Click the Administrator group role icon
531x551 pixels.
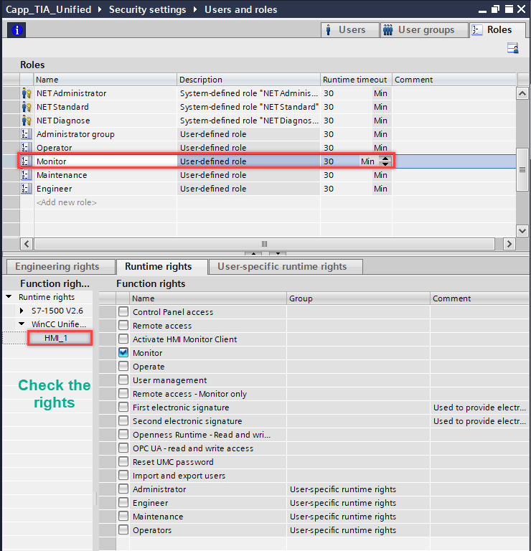coord(26,134)
